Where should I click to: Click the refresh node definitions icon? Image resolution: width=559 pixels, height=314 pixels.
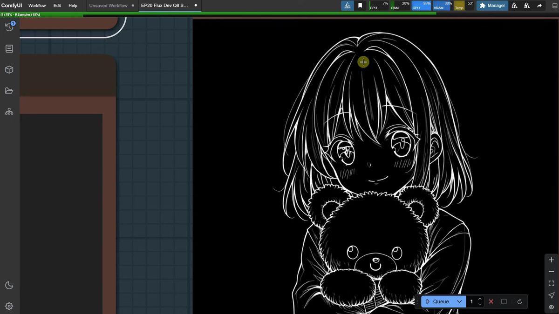point(519,301)
